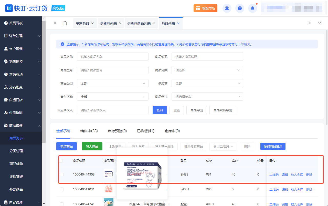Open 商品辅助 in sidebar submenu
Viewport: 328px width, 206px height.
click(x=21, y=164)
